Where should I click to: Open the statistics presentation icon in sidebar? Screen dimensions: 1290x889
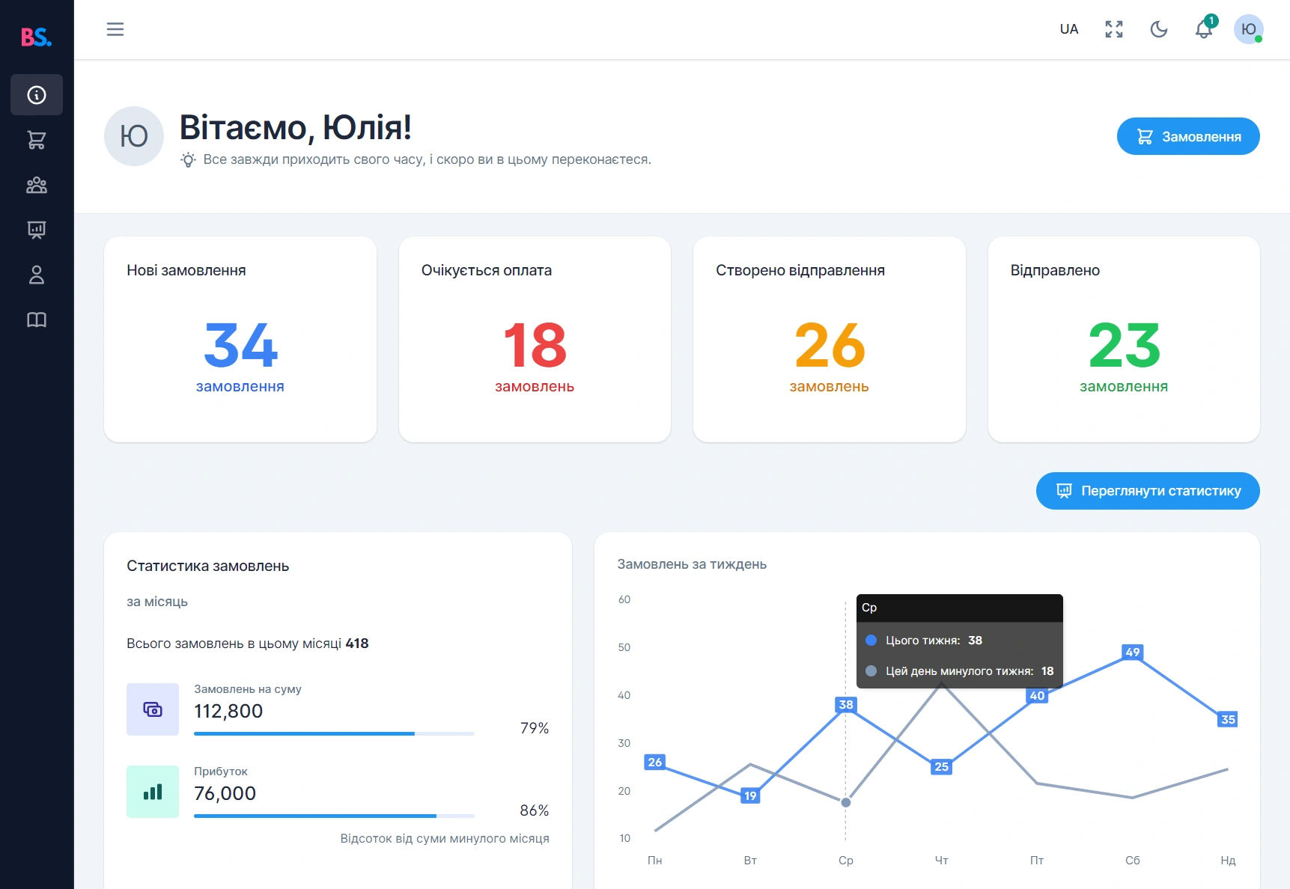coord(37,230)
